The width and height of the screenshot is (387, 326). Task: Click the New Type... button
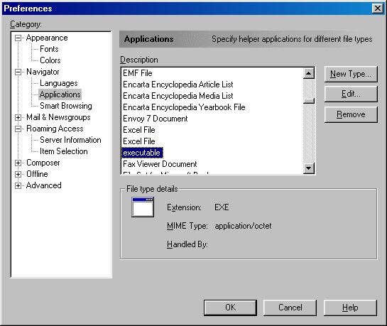pyautogui.click(x=351, y=74)
